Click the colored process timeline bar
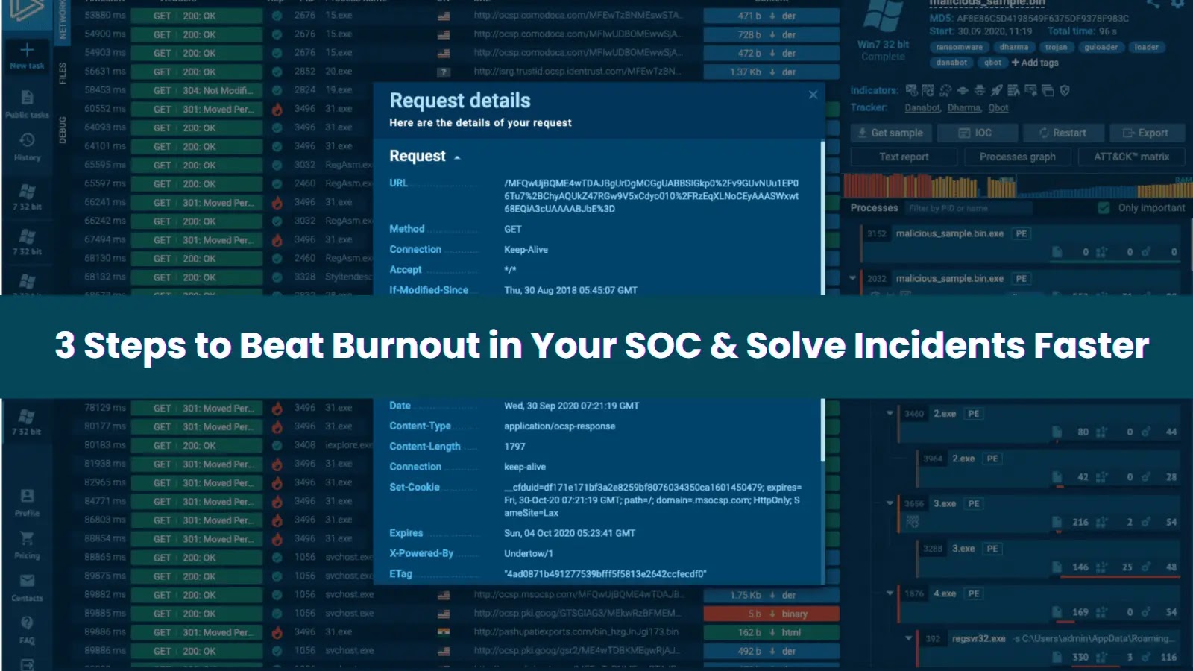The image size is (1193, 671). tap(932, 183)
